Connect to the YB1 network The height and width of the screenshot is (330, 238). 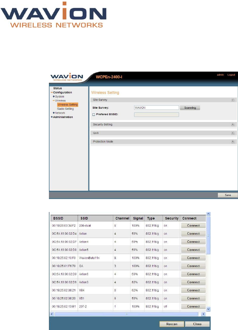point(193,298)
